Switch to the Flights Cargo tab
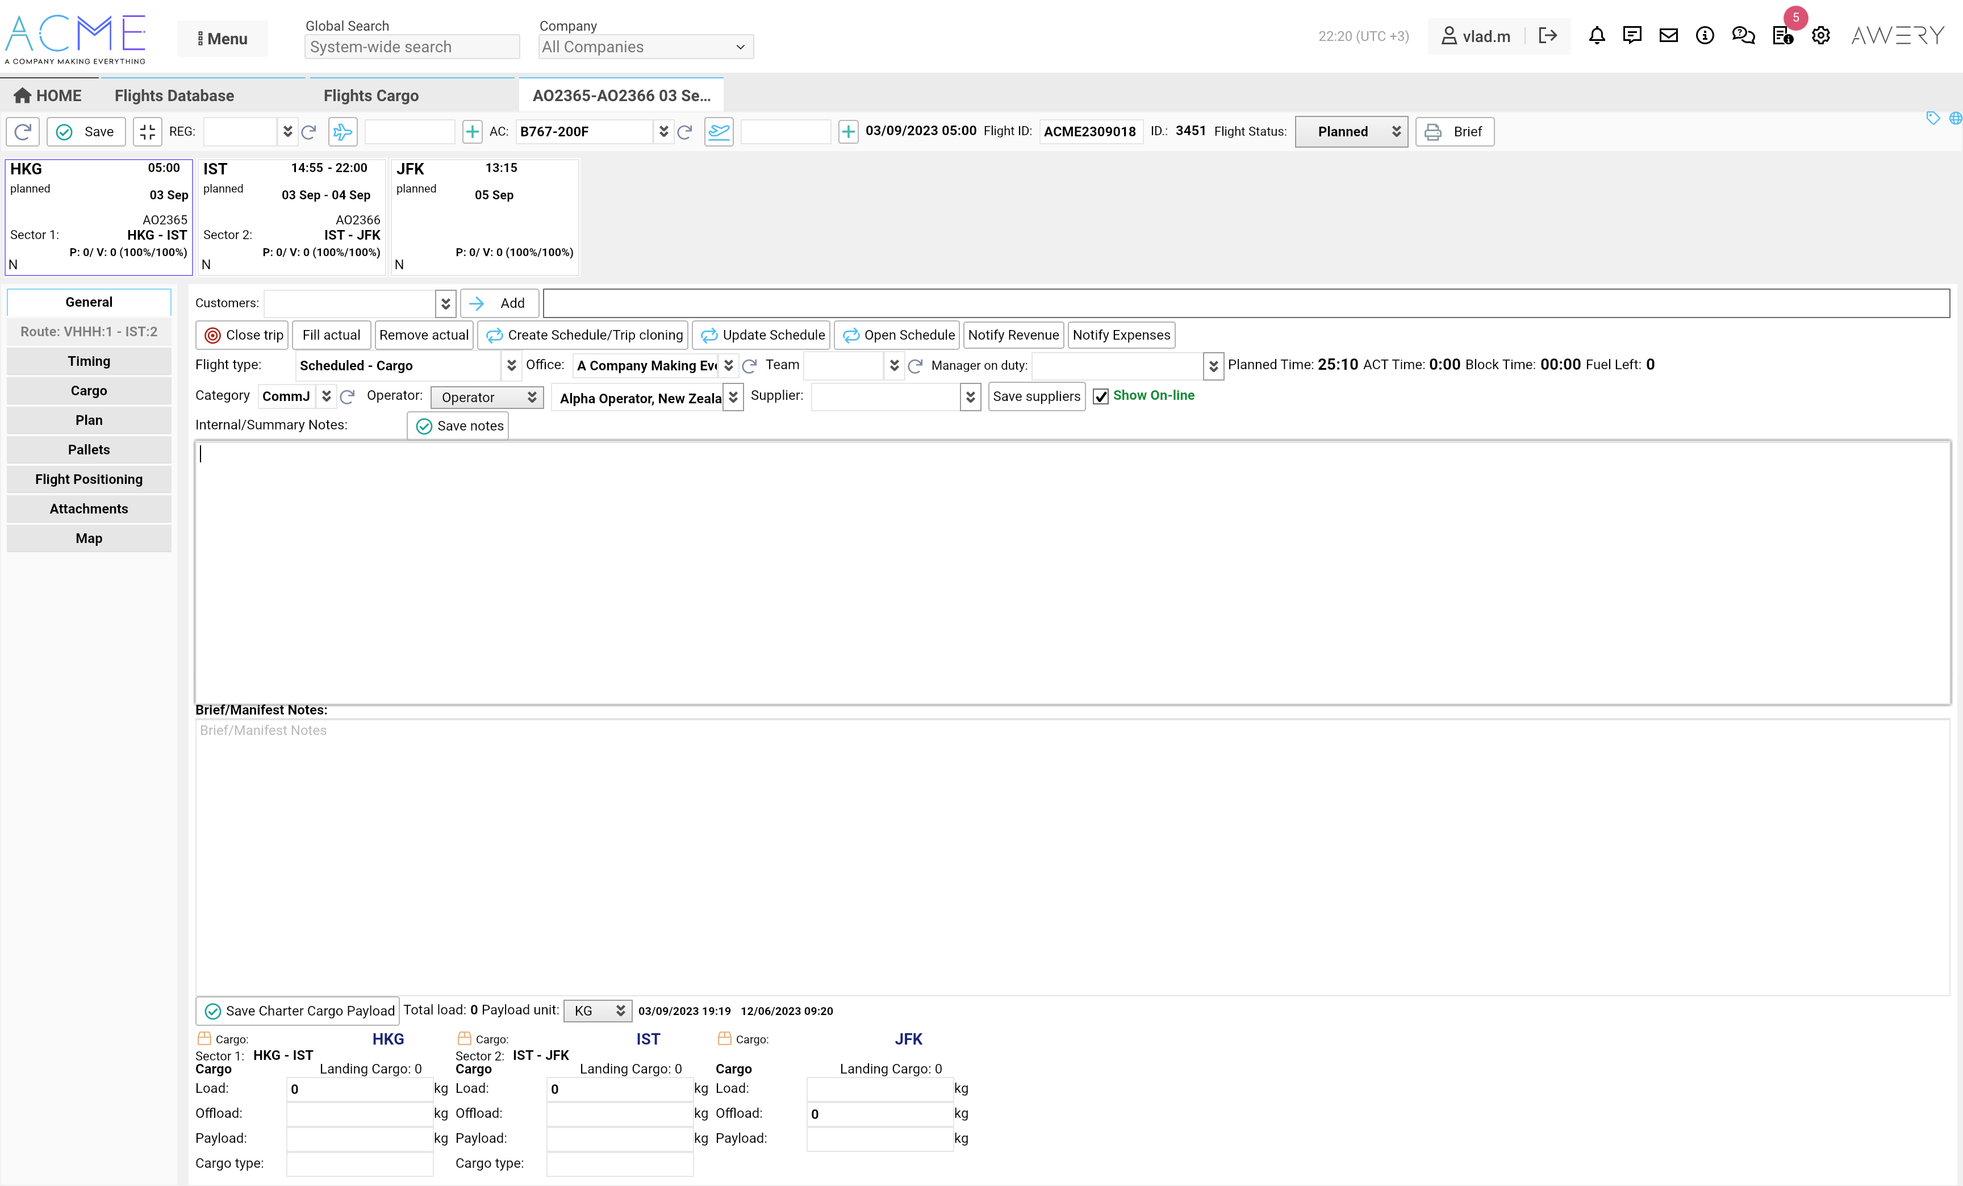 coord(370,95)
